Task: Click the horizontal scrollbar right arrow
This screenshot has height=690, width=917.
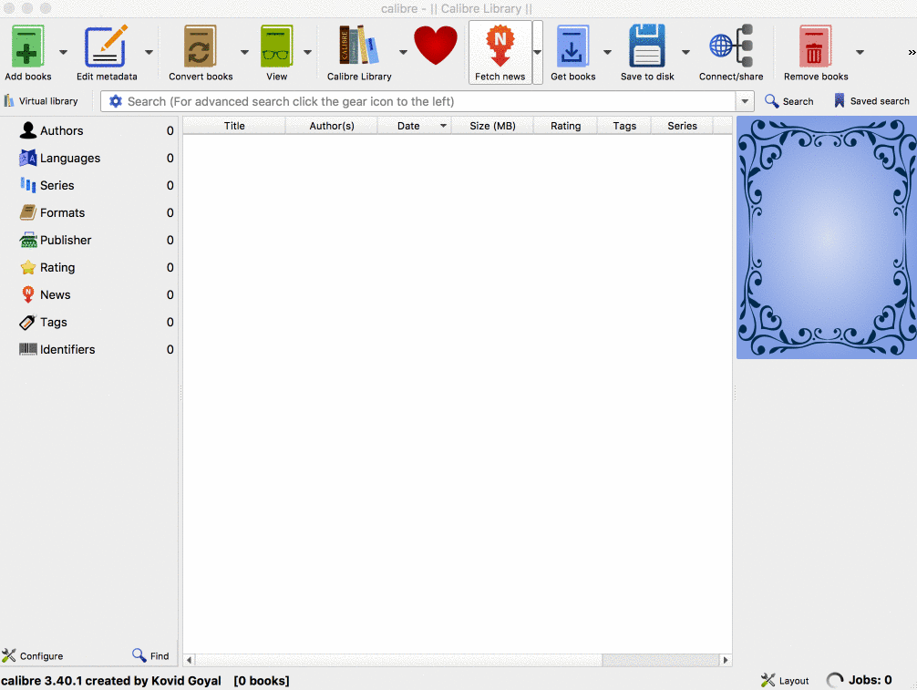Action: click(726, 660)
